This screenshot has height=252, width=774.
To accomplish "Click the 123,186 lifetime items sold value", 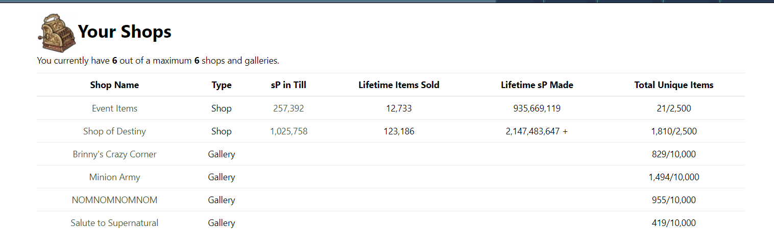I will [x=399, y=131].
